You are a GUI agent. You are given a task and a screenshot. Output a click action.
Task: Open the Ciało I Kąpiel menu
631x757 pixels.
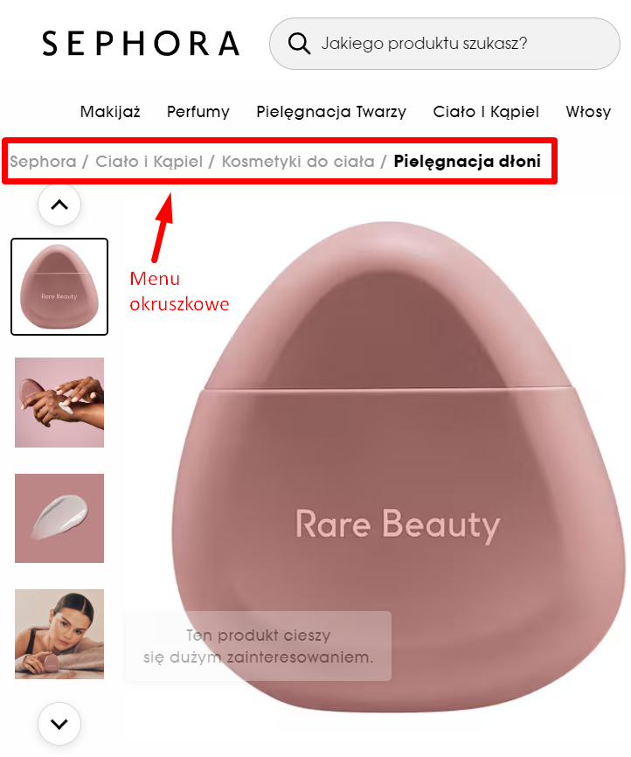coord(486,112)
